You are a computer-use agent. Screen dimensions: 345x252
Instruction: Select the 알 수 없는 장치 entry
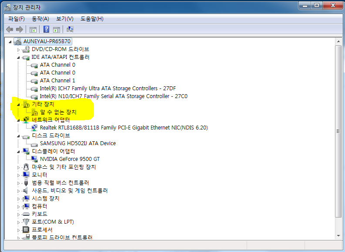click(x=58, y=112)
